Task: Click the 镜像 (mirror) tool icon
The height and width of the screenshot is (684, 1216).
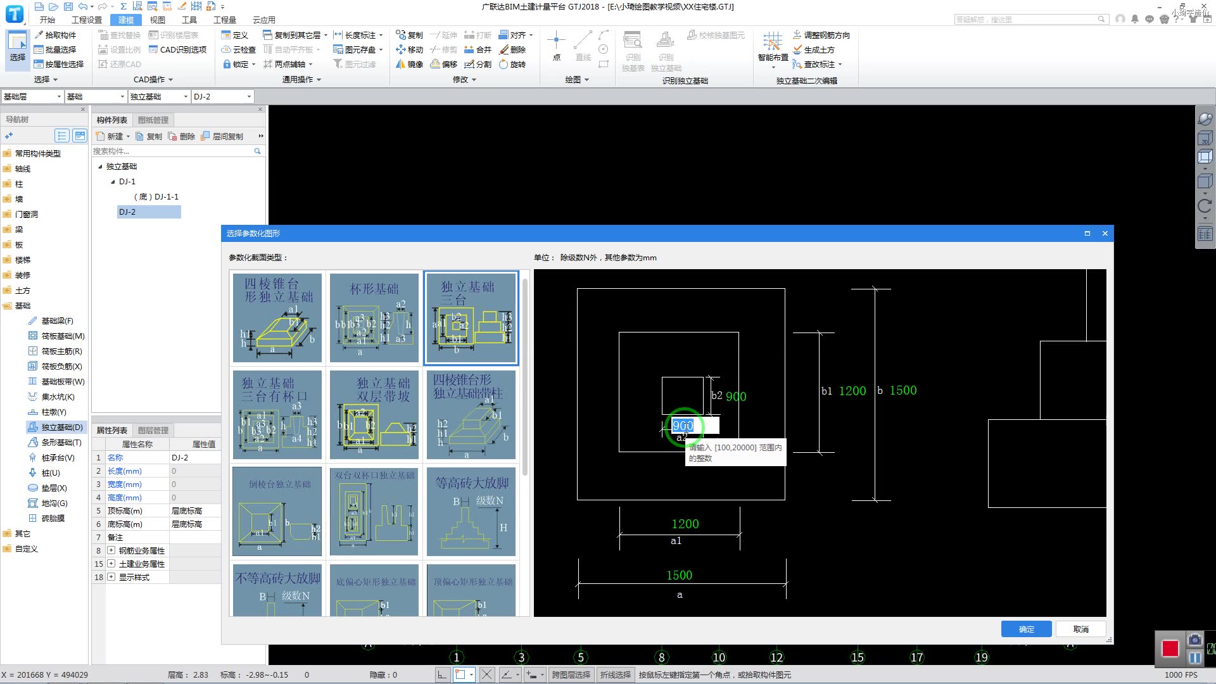Action: (x=400, y=64)
